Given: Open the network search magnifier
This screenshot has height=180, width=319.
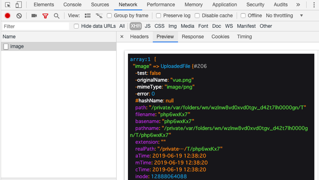Looking at the screenshot, I should tap(57, 16).
